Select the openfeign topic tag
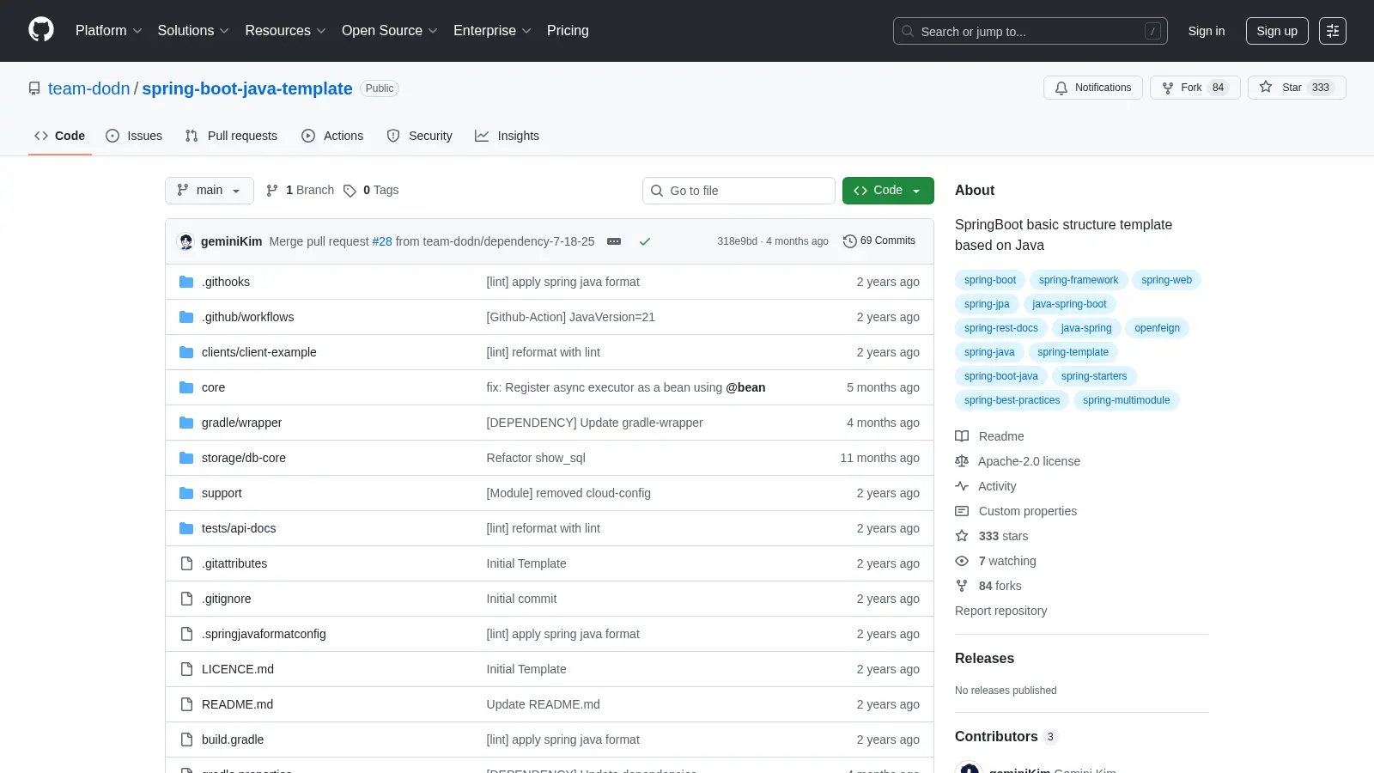Viewport: 1374px width, 773px height. 1157,328
